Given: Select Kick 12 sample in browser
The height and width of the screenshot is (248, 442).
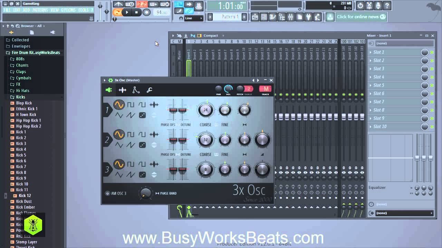Looking at the screenshot, I should [x=25, y=196].
